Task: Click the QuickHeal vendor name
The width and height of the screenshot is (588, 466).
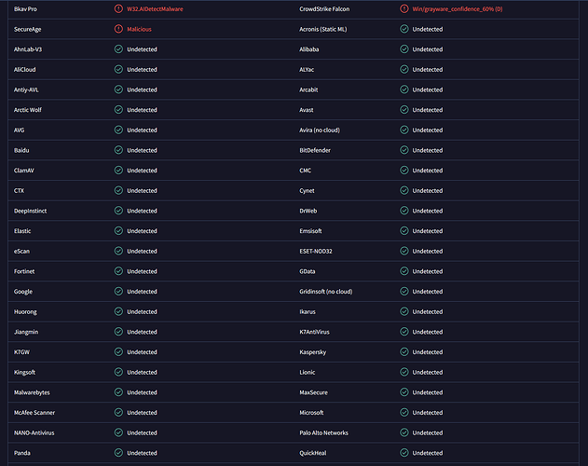Action: pos(314,453)
